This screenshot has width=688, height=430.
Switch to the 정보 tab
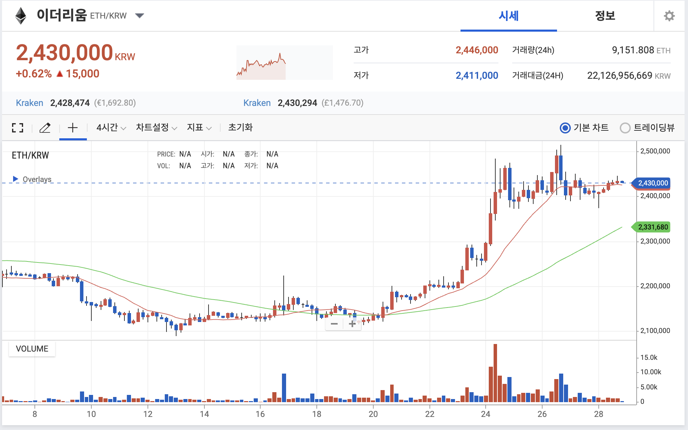click(605, 16)
